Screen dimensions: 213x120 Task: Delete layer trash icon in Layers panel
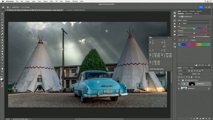point(209,119)
